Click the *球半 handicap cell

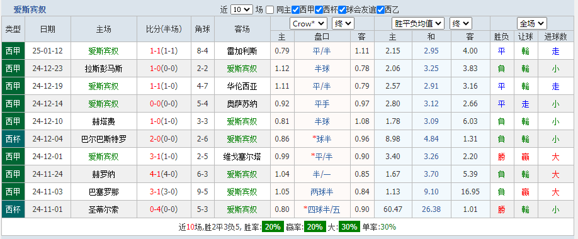pyautogui.click(x=322, y=139)
